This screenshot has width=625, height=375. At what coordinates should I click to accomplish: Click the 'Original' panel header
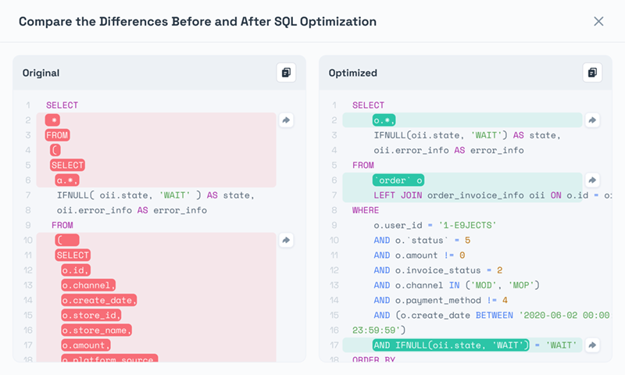point(41,73)
